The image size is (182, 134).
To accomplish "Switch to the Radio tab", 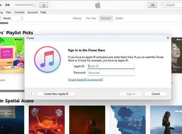I will click(119, 18).
